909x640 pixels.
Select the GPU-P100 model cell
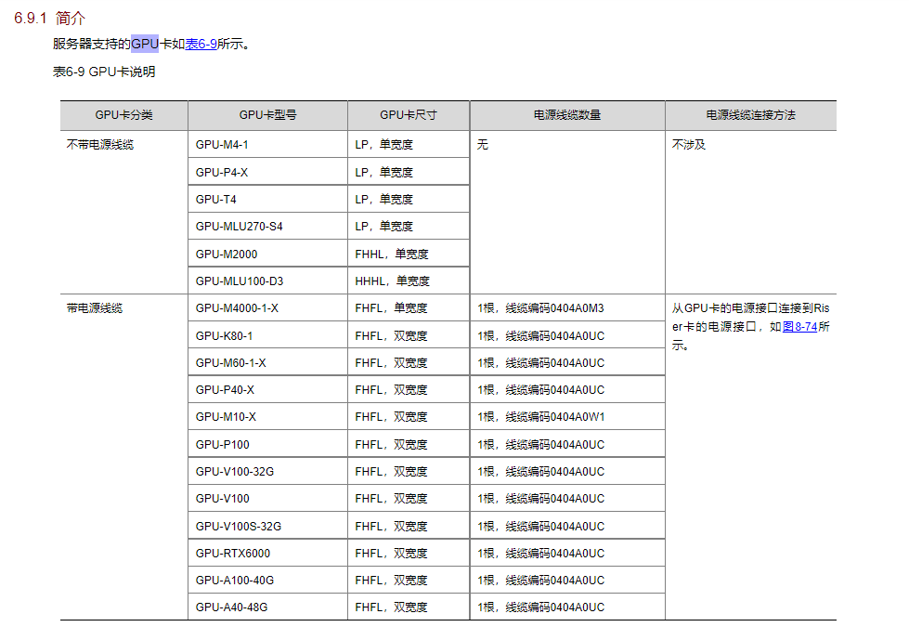tap(267, 444)
